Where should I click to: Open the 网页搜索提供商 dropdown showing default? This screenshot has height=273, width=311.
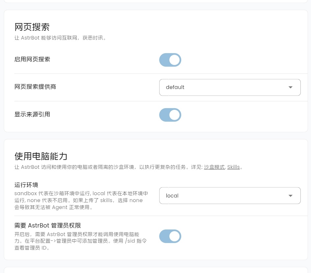click(230, 87)
